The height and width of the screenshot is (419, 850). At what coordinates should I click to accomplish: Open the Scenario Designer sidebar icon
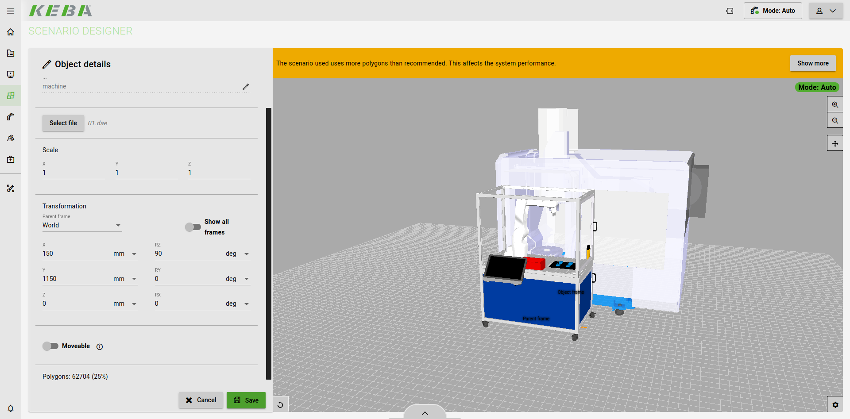pyautogui.click(x=11, y=96)
